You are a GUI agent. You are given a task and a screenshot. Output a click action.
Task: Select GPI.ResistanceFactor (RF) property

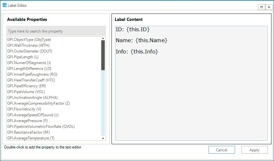tap(28, 132)
